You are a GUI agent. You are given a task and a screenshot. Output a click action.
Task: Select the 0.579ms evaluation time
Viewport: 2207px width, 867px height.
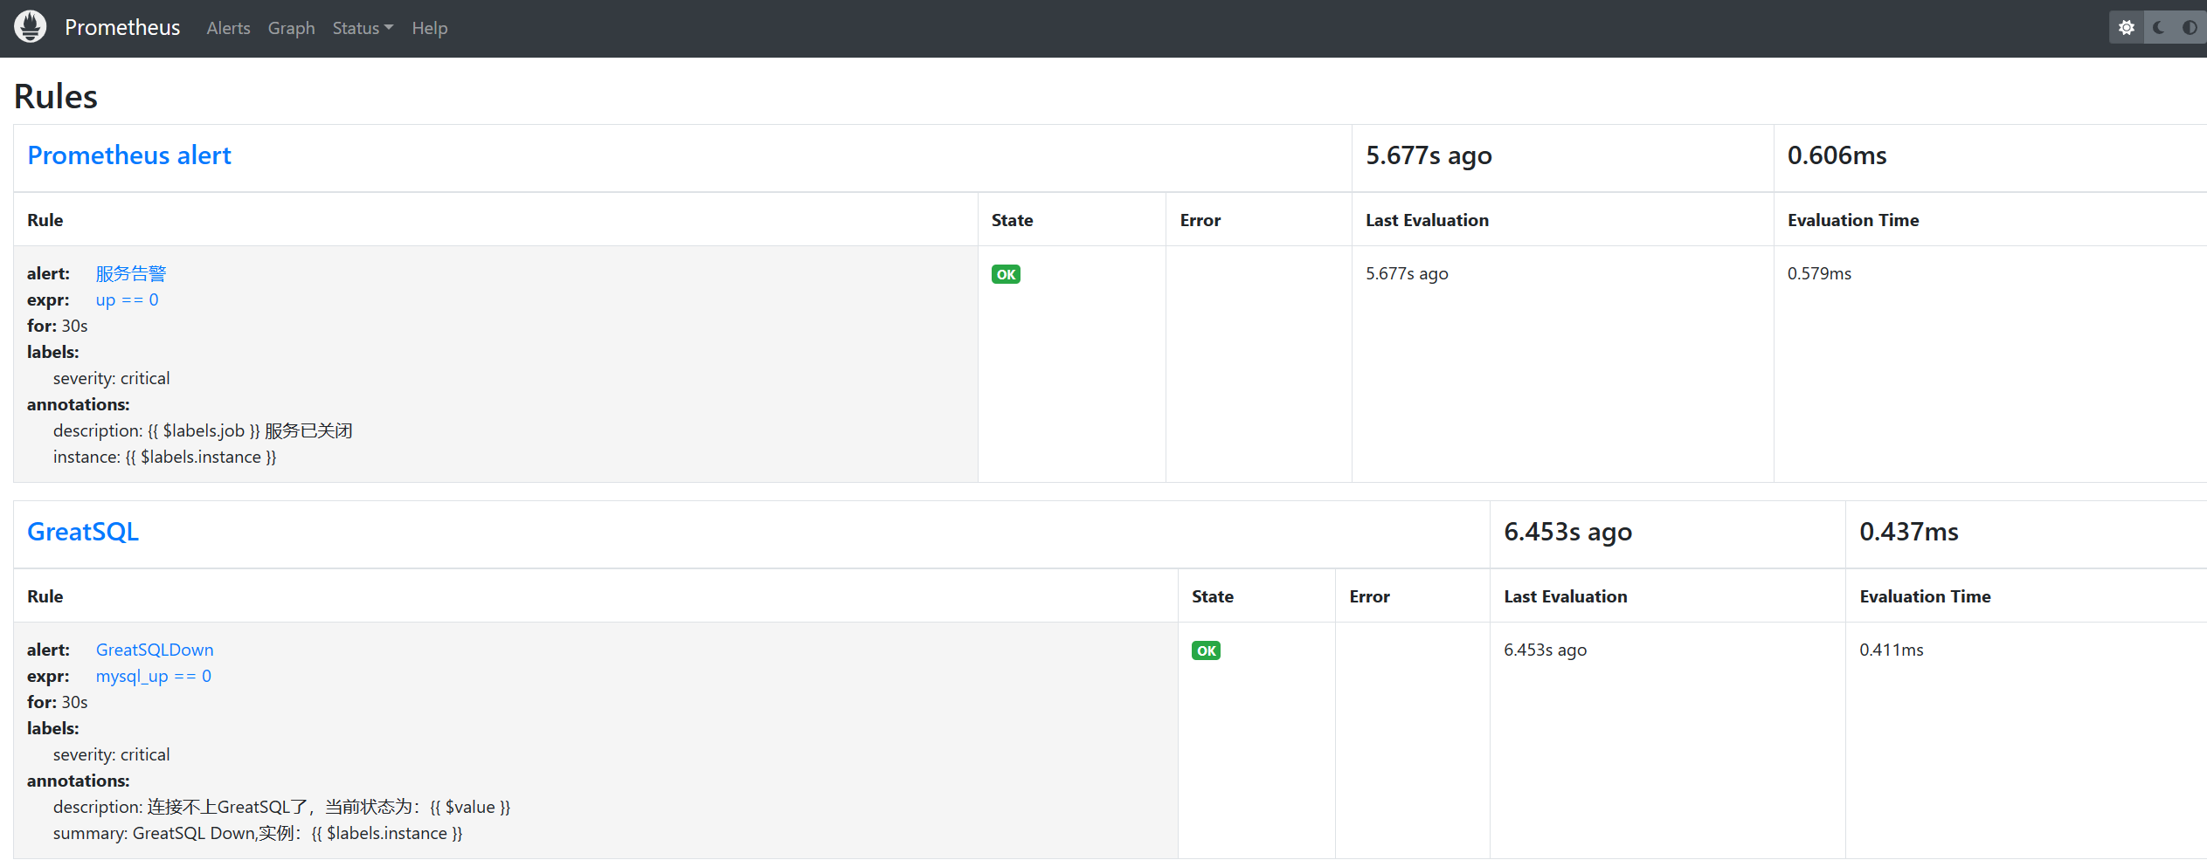[x=1819, y=273]
